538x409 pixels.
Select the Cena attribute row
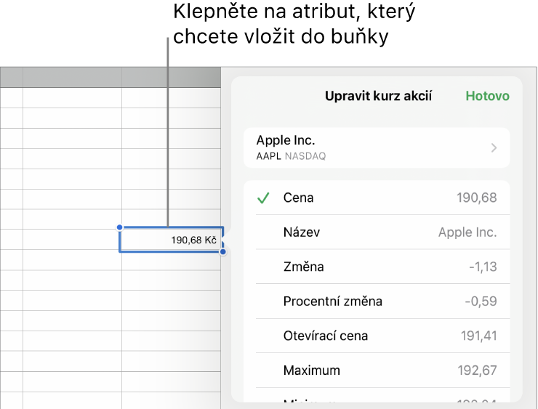[377, 198]
